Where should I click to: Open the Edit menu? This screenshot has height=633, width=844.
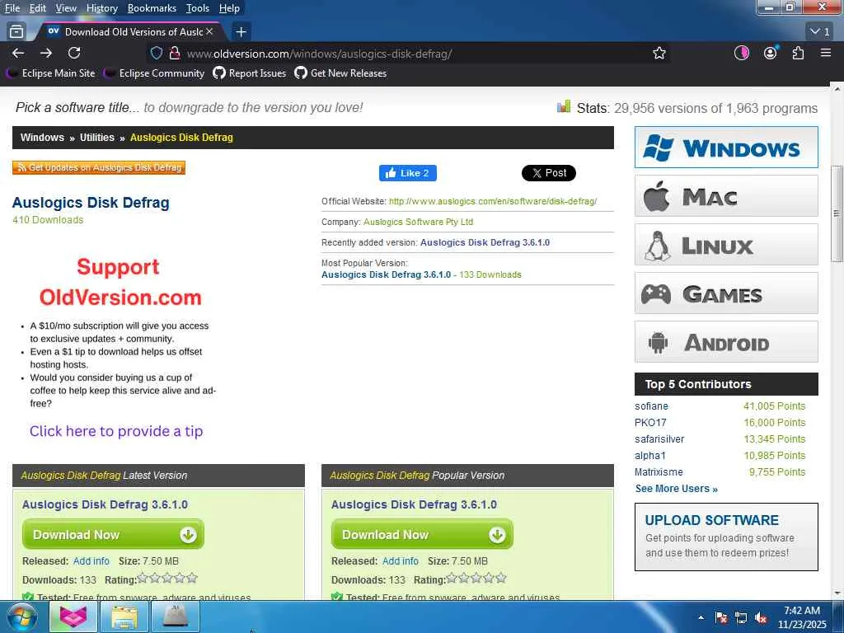click(x=38, y=8)
